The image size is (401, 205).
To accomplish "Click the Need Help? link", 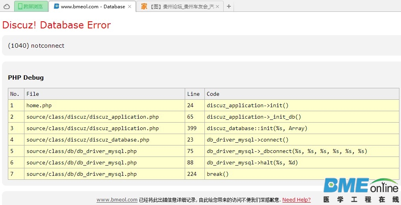I will (296, 200).
